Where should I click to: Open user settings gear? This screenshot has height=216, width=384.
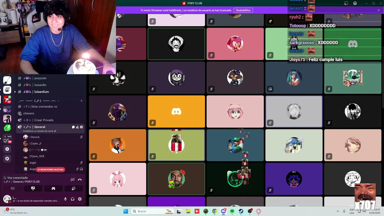[x=80, y=199]
